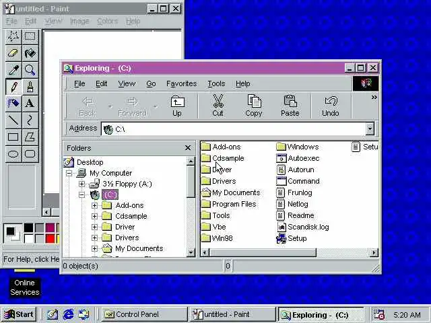
Task: Launch Internet Explorer from Quick Launch
Action: tap(68, 314)
